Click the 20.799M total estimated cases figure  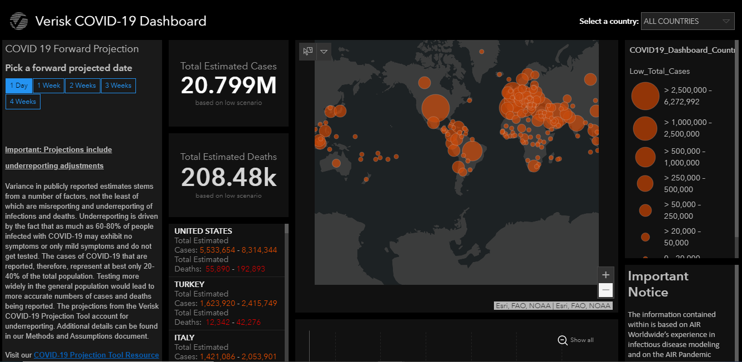click(x=229, y=86)
